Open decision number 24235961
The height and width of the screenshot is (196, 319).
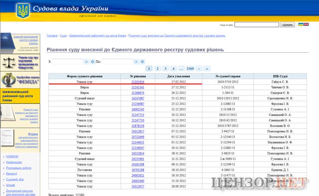tap(138, 159)
